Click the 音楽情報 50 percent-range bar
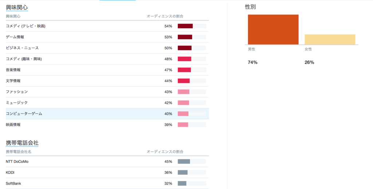Viewport: 373px width, 189px height. click(x=192, y=70)
